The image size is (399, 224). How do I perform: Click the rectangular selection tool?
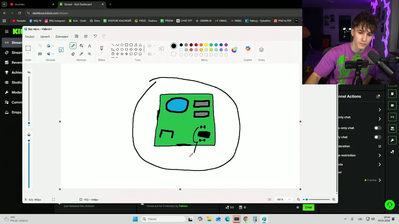click(28, 48)
